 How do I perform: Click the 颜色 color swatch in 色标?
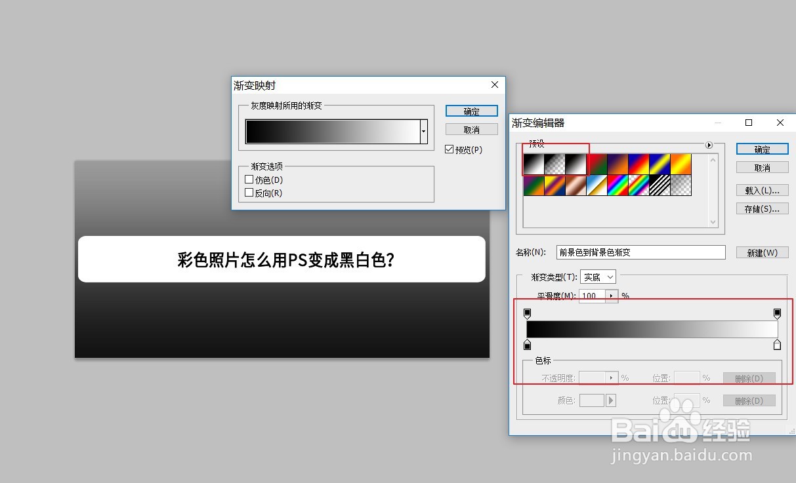click(x=592, y=400)
